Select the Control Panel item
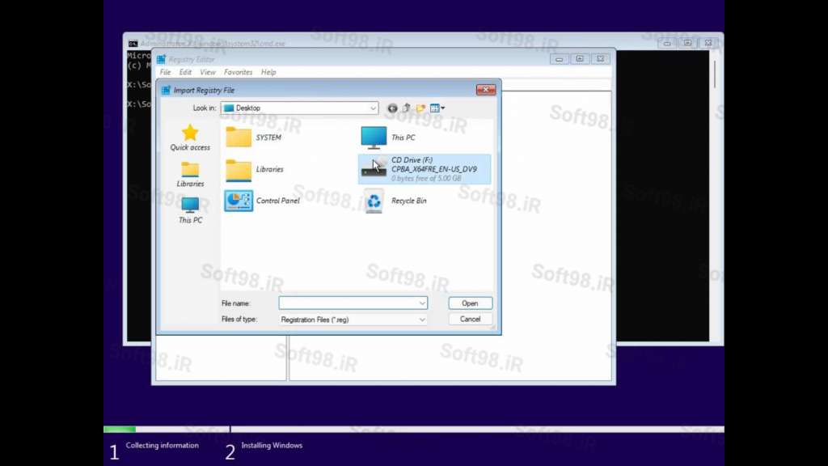 coord(262,201)
